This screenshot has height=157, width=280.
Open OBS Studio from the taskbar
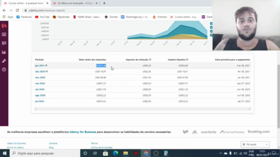[x=156, y=153]
